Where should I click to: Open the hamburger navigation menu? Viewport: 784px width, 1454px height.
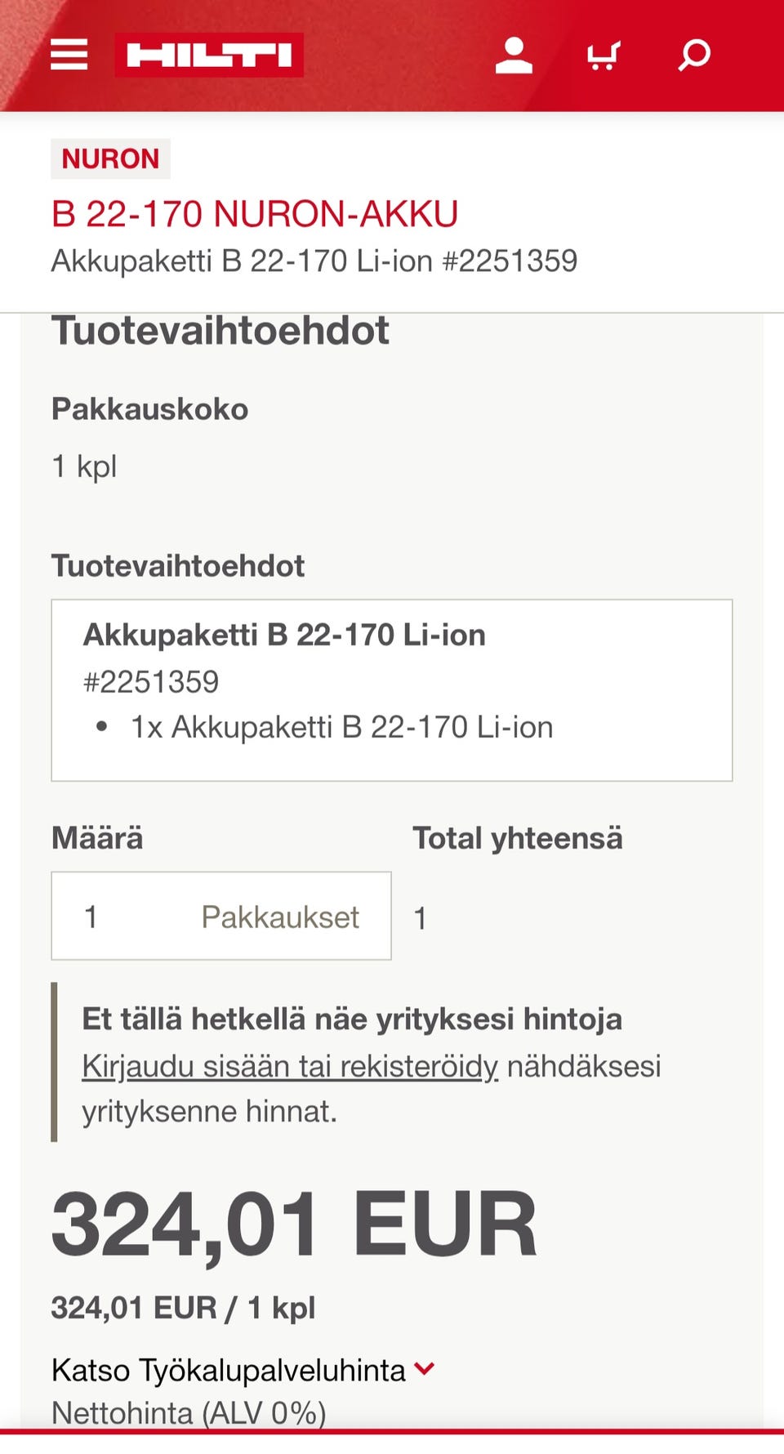pyautogui.click(x=69, y=55)
